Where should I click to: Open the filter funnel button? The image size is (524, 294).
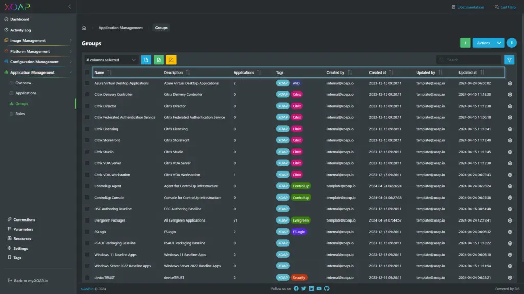(x=509, y=60)
